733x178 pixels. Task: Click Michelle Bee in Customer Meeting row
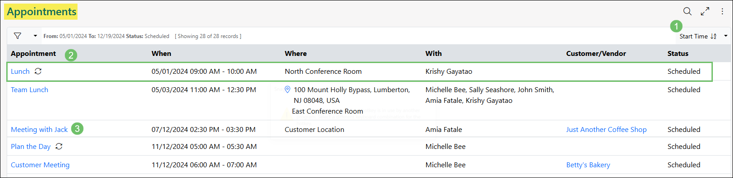(445, 165)
